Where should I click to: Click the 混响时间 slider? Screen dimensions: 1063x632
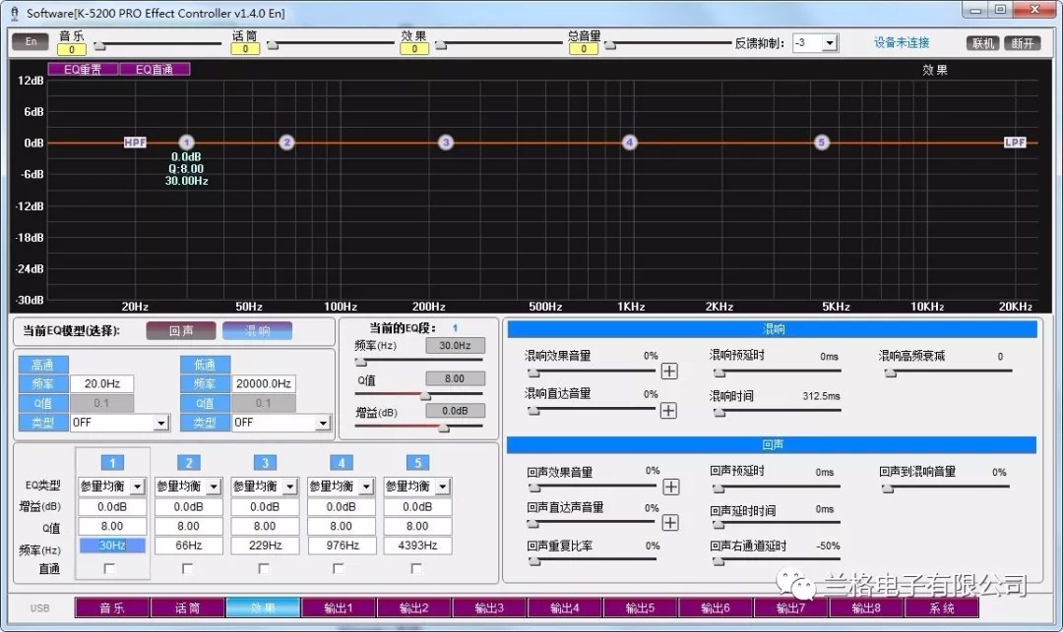coord(776,411)
